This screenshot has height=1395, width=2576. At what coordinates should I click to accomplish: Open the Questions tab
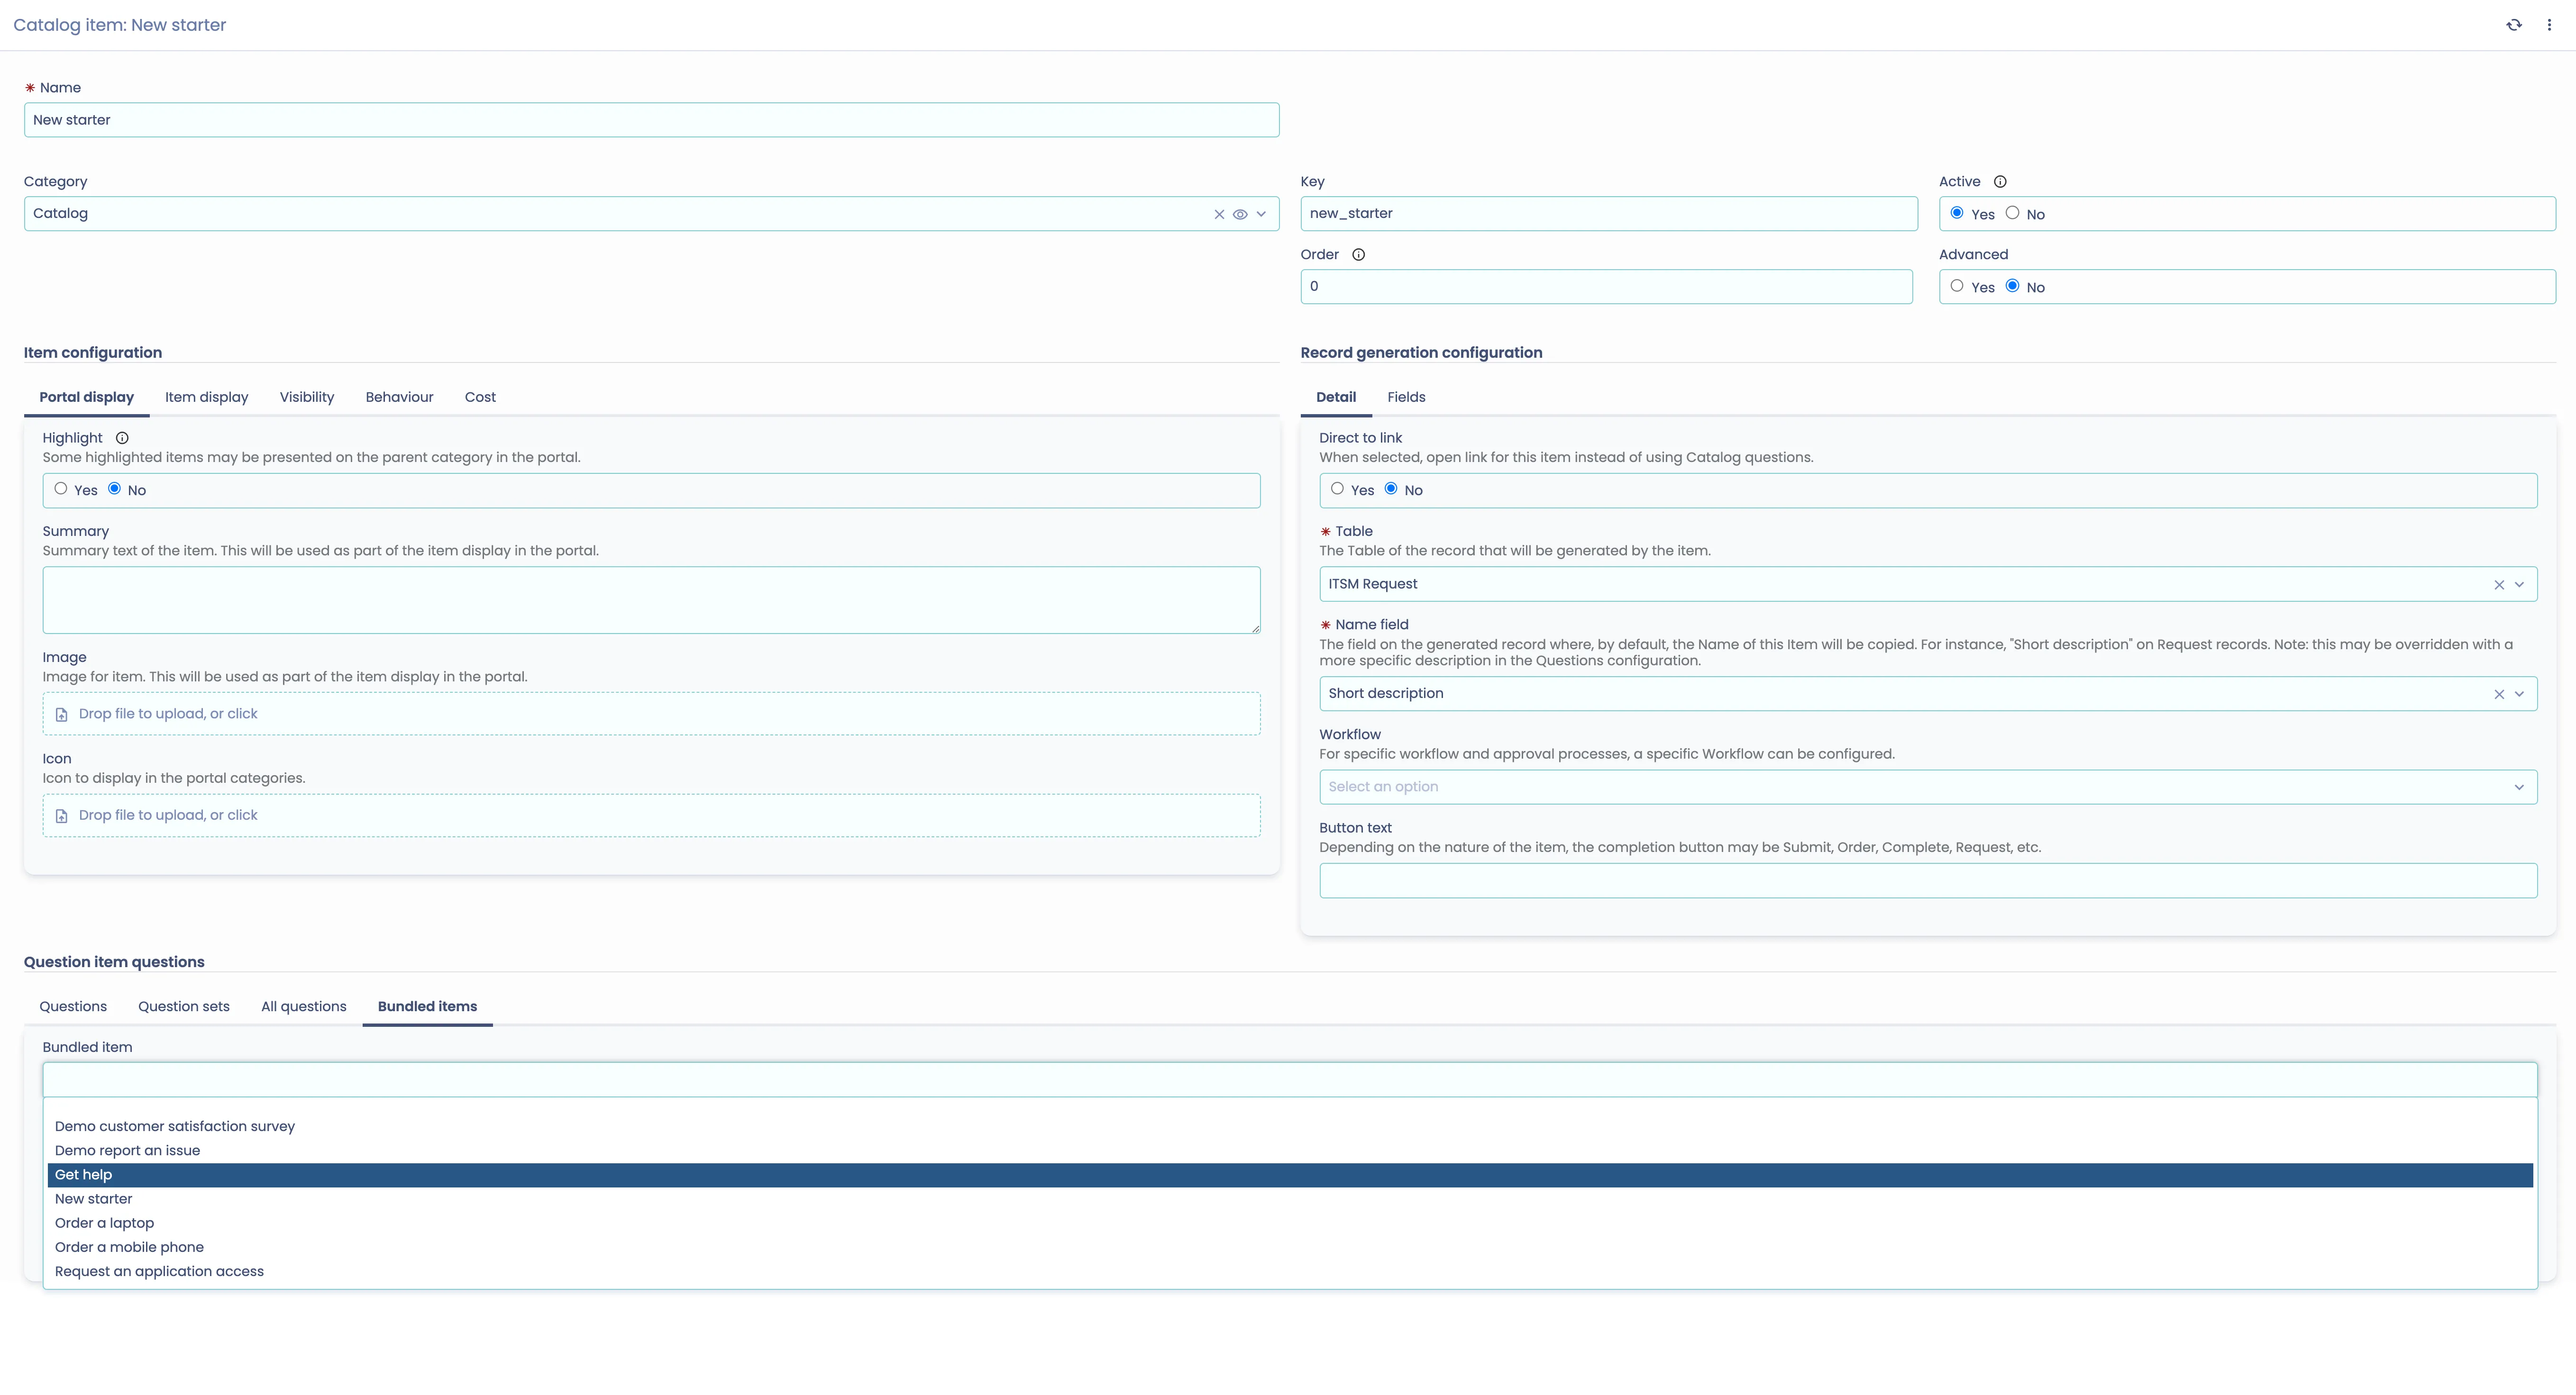coord(73,1006)
